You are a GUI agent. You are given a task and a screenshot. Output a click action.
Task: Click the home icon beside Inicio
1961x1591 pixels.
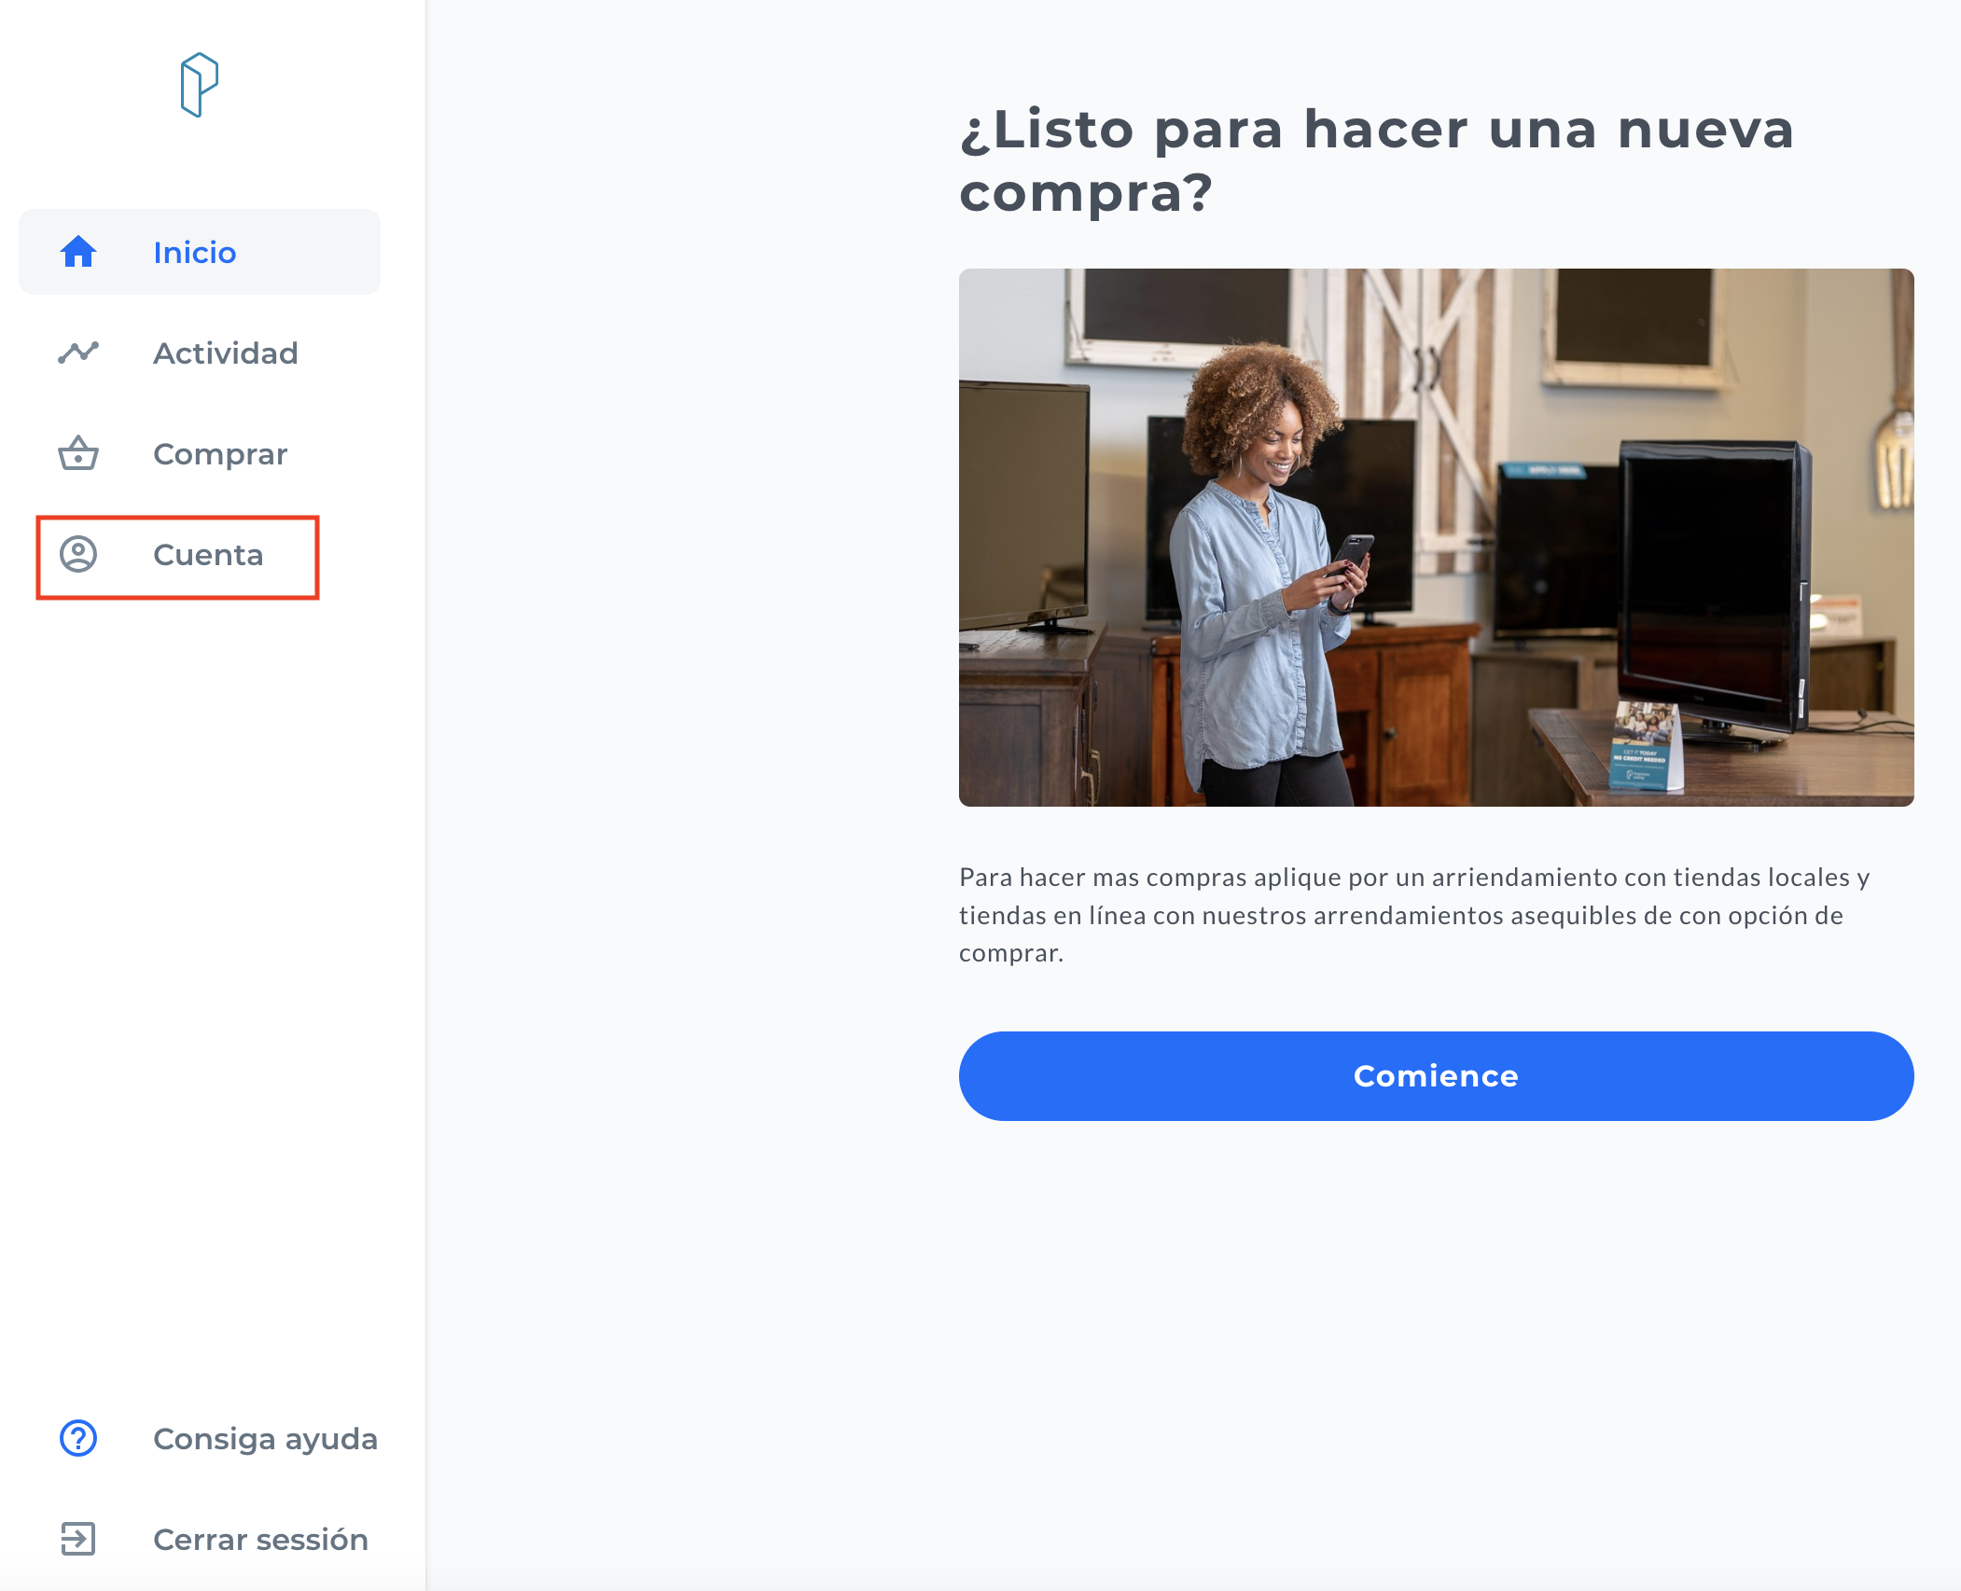tap(78, 252)
